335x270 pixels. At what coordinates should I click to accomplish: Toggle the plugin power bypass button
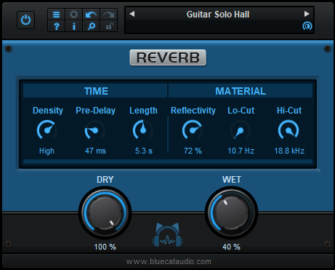(25, 20)
